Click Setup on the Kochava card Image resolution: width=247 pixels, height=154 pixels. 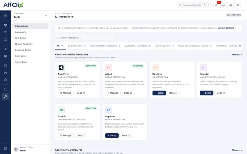coord(159,93)
